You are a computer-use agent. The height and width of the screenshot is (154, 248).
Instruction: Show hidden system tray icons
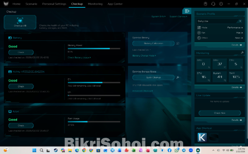pyautogui.click(x=213, y=150)
